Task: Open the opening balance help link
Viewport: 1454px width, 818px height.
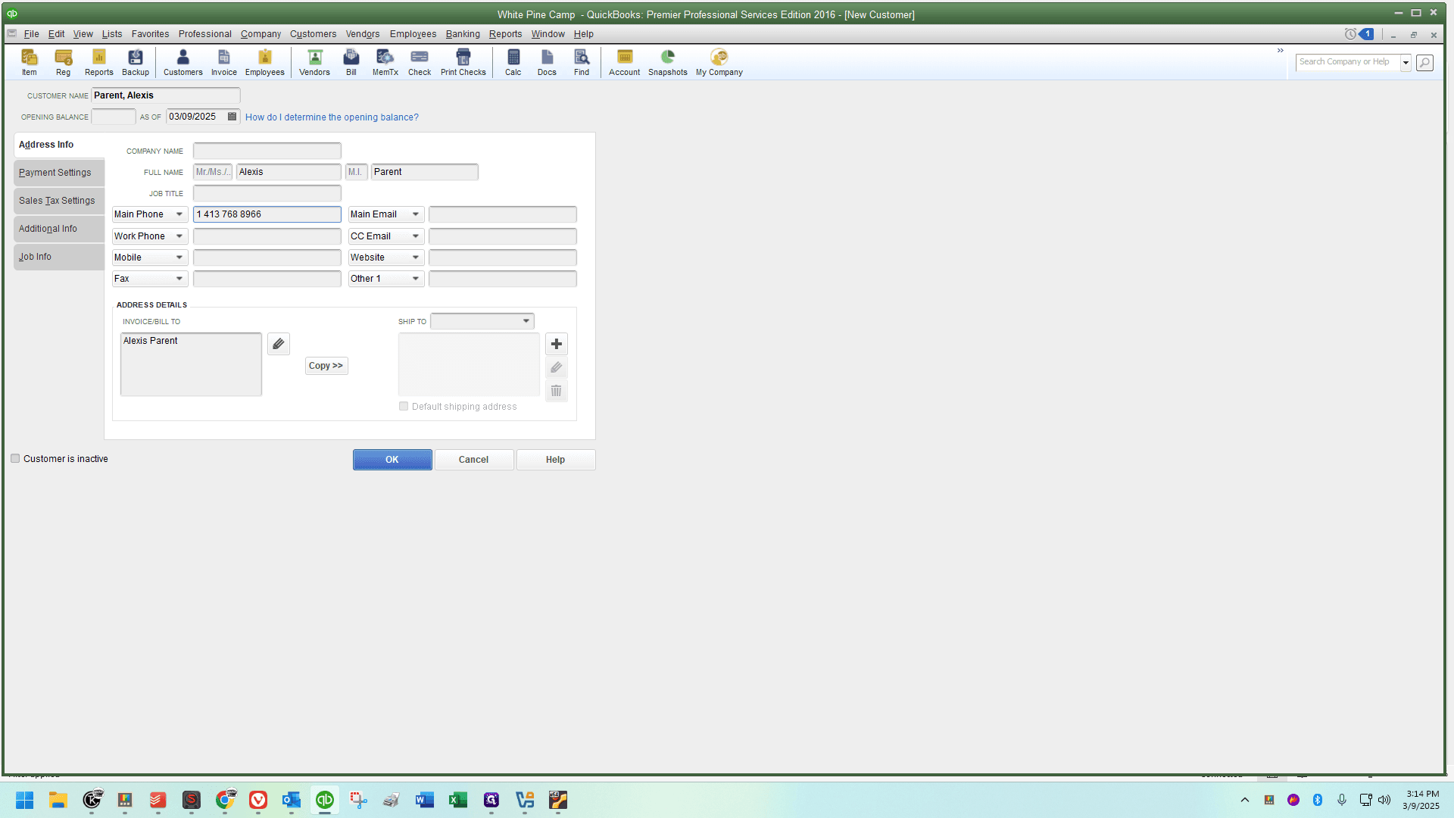Action: 332,117
